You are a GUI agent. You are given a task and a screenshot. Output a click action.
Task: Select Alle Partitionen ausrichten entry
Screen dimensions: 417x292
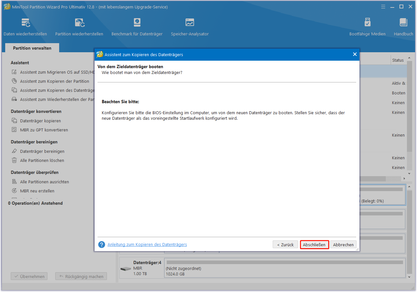coord(45,182)
